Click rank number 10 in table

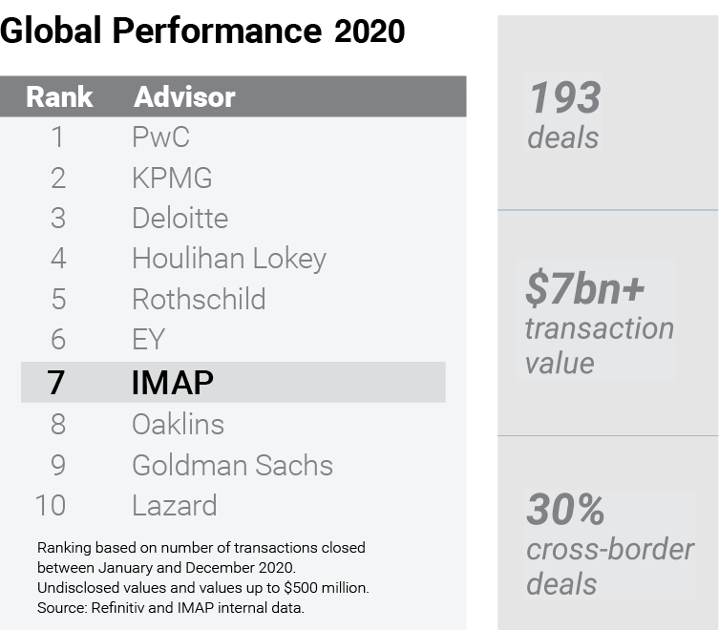pos(51,505)
